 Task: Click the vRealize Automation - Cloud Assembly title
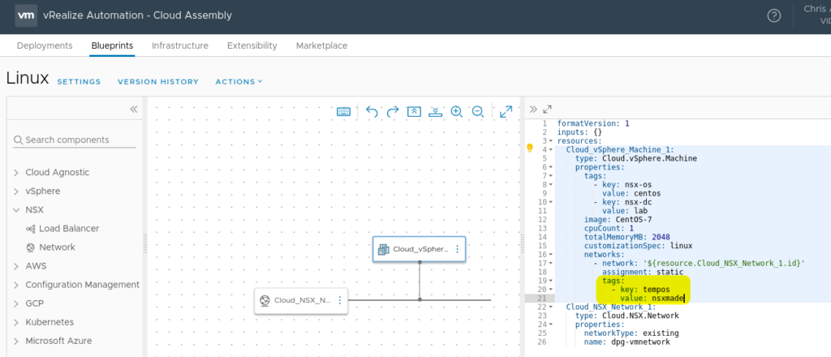(137, 15)
